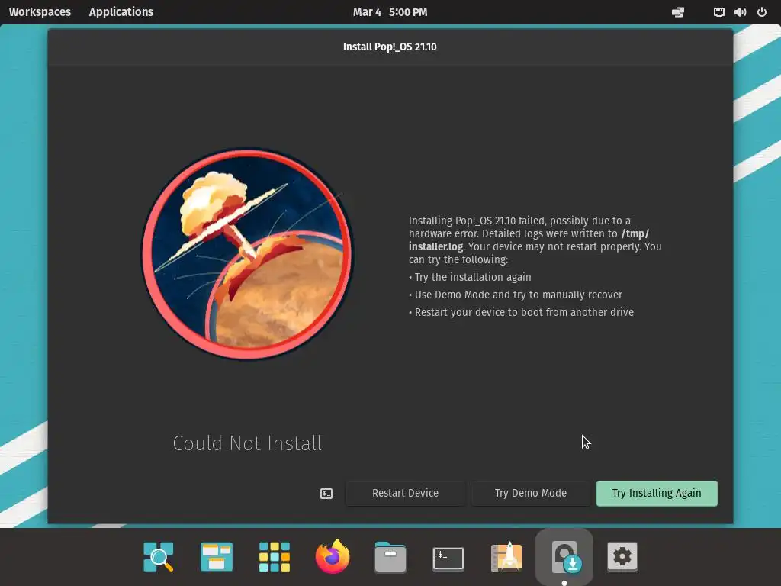Open the Workspaces dock icon
Image resolution: width=781 pixels, height=586 pixels.
[x=216, y=556]
